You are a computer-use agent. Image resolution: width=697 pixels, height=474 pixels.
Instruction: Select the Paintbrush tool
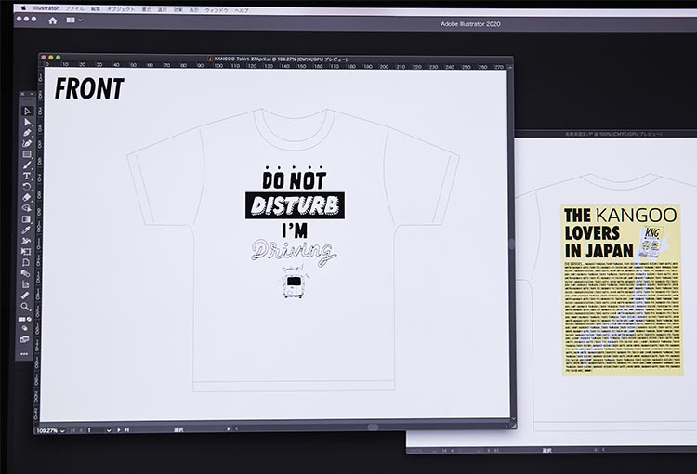[x=27, y=165]
